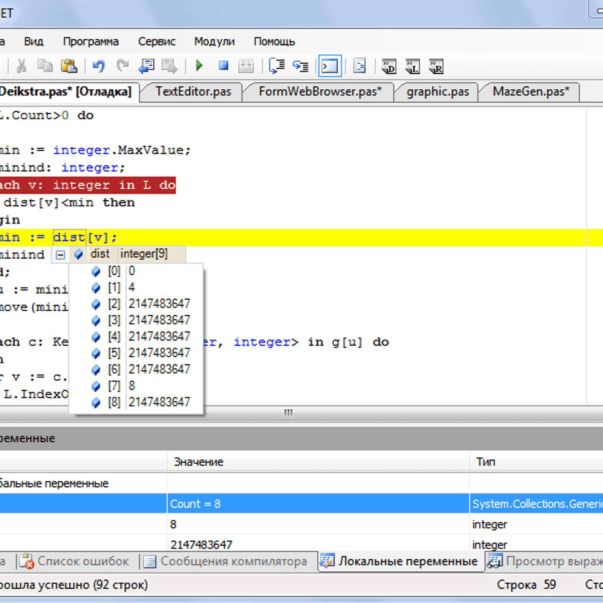This screenshot has width=603, height=603.
Task: Select array element [1] with value 4
Action: (136, 288)
